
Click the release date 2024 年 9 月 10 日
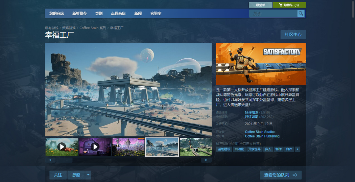259,124
